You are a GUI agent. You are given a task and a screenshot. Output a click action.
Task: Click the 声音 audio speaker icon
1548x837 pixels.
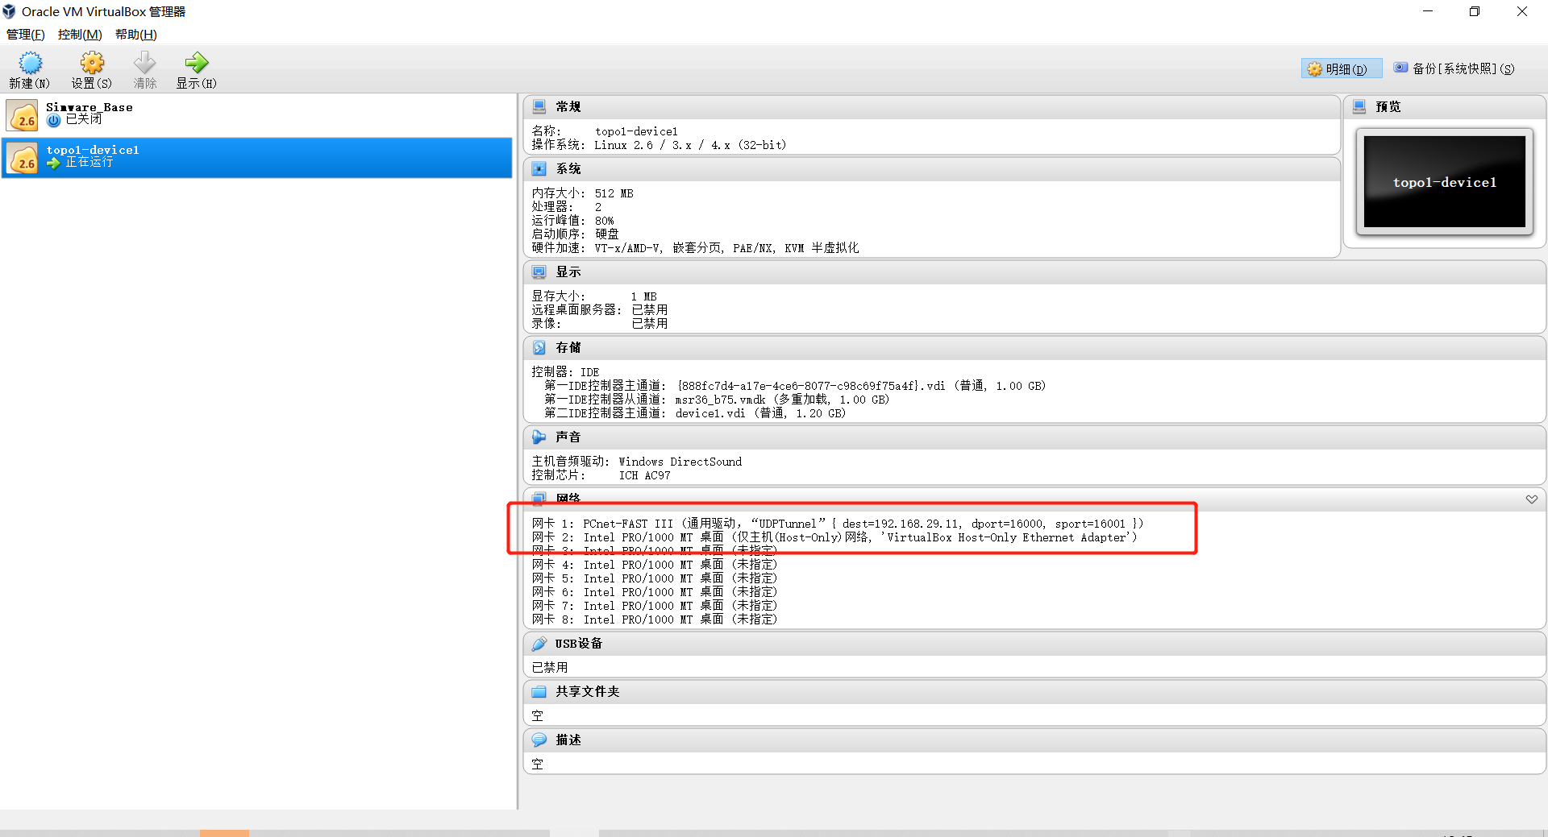[x=539, y=437]
